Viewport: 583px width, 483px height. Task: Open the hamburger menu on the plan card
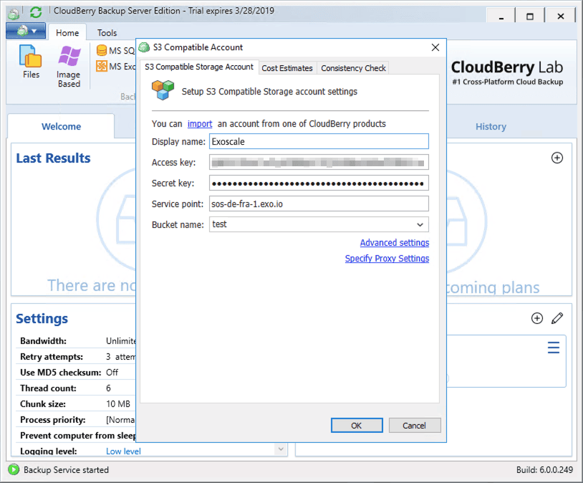click(553, 348)
